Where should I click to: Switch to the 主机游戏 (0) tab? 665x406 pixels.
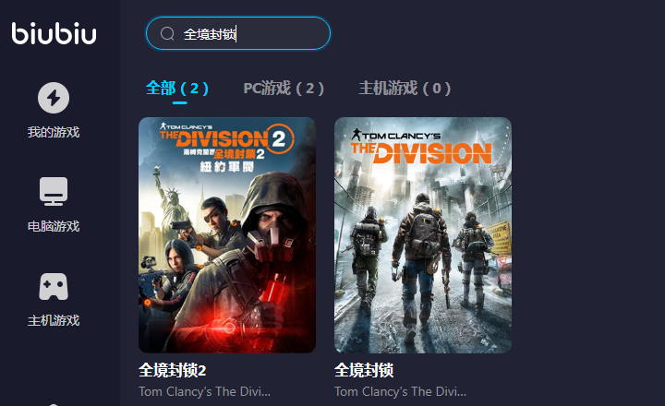pyautogui.click(x=405, y=89)
